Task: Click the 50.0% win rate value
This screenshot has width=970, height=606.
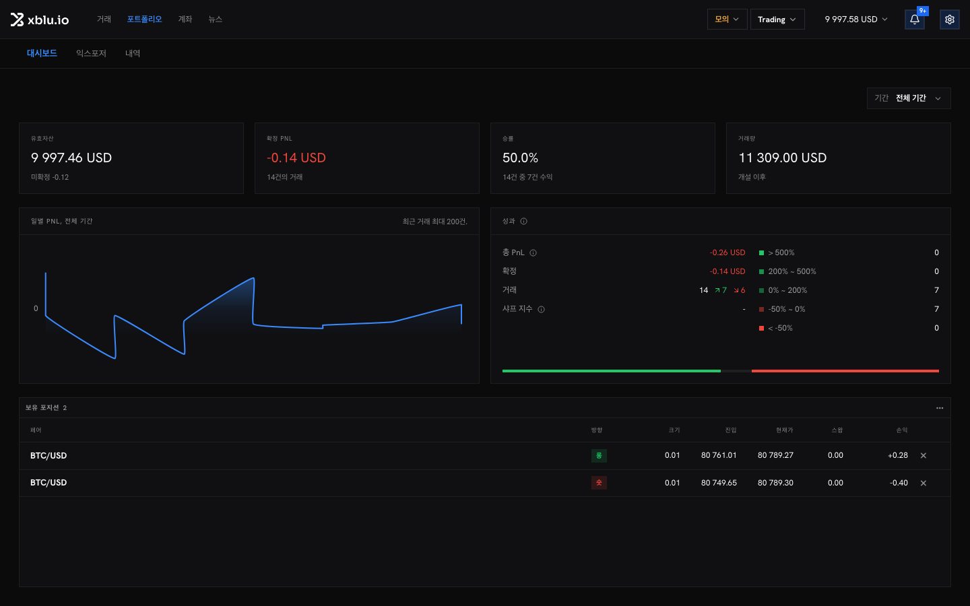Action: pyautogui.click(x=520, y=158)
